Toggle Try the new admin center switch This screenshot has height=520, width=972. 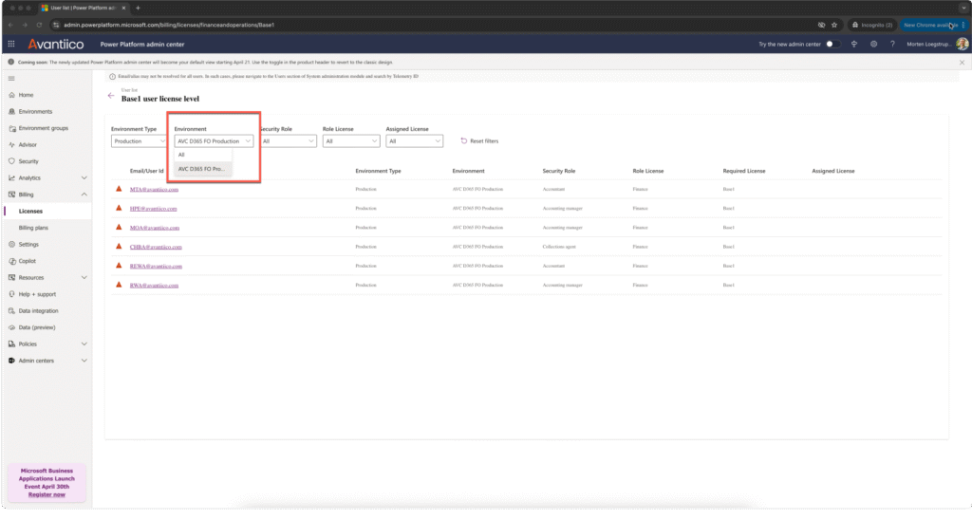click(x=832, y=44)
